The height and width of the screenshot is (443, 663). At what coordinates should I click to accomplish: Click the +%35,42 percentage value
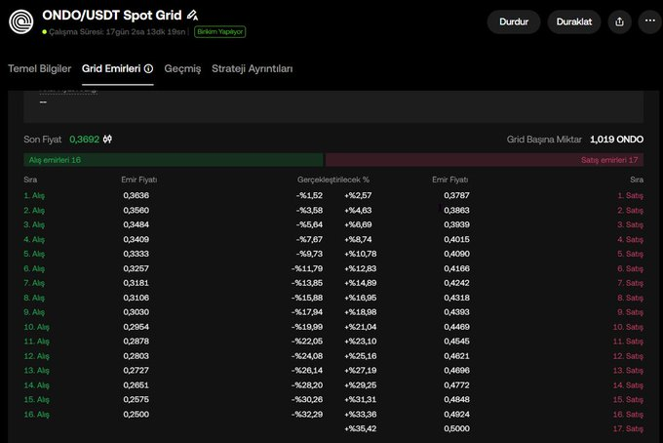[361, 428]
